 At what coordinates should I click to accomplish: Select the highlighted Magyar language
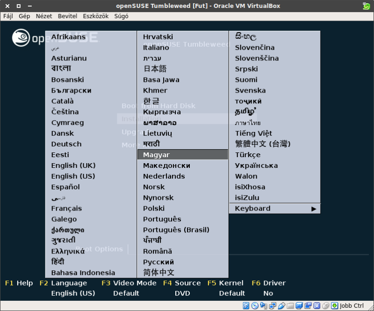pos(183,155)
